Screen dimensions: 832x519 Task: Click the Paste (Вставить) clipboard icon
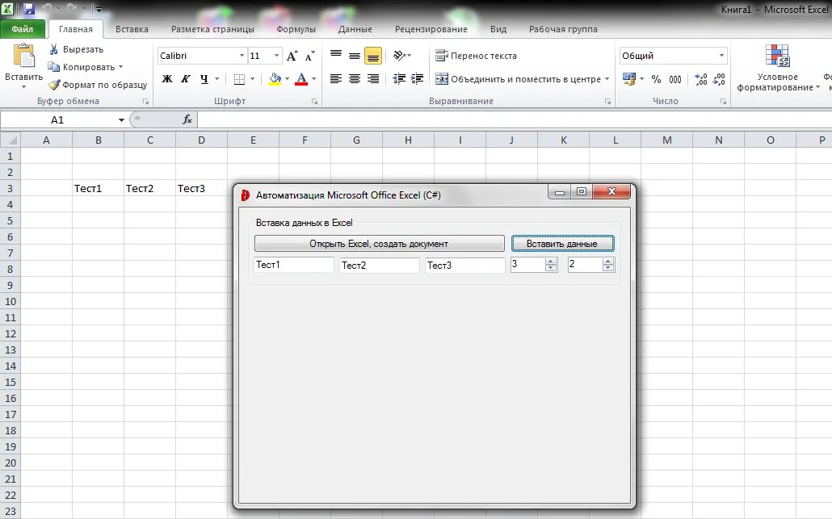[24, 56]
